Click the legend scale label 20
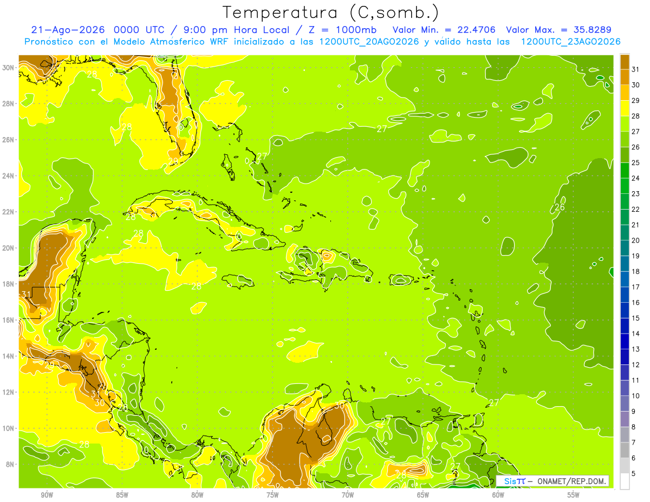Image resolution: width=650 pixels, height=502 pixels. point(636,240)
